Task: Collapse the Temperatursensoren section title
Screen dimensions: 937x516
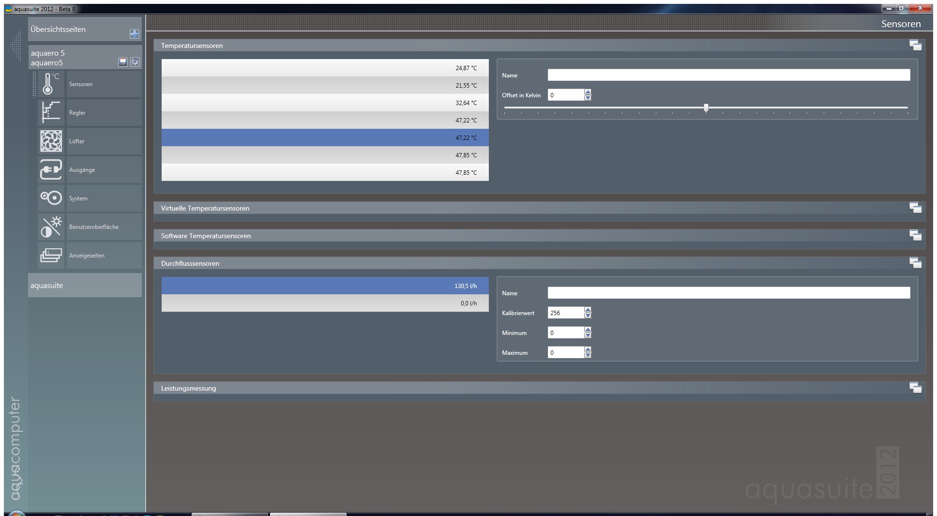Action: pyautogui.click(x=192, y=46)
